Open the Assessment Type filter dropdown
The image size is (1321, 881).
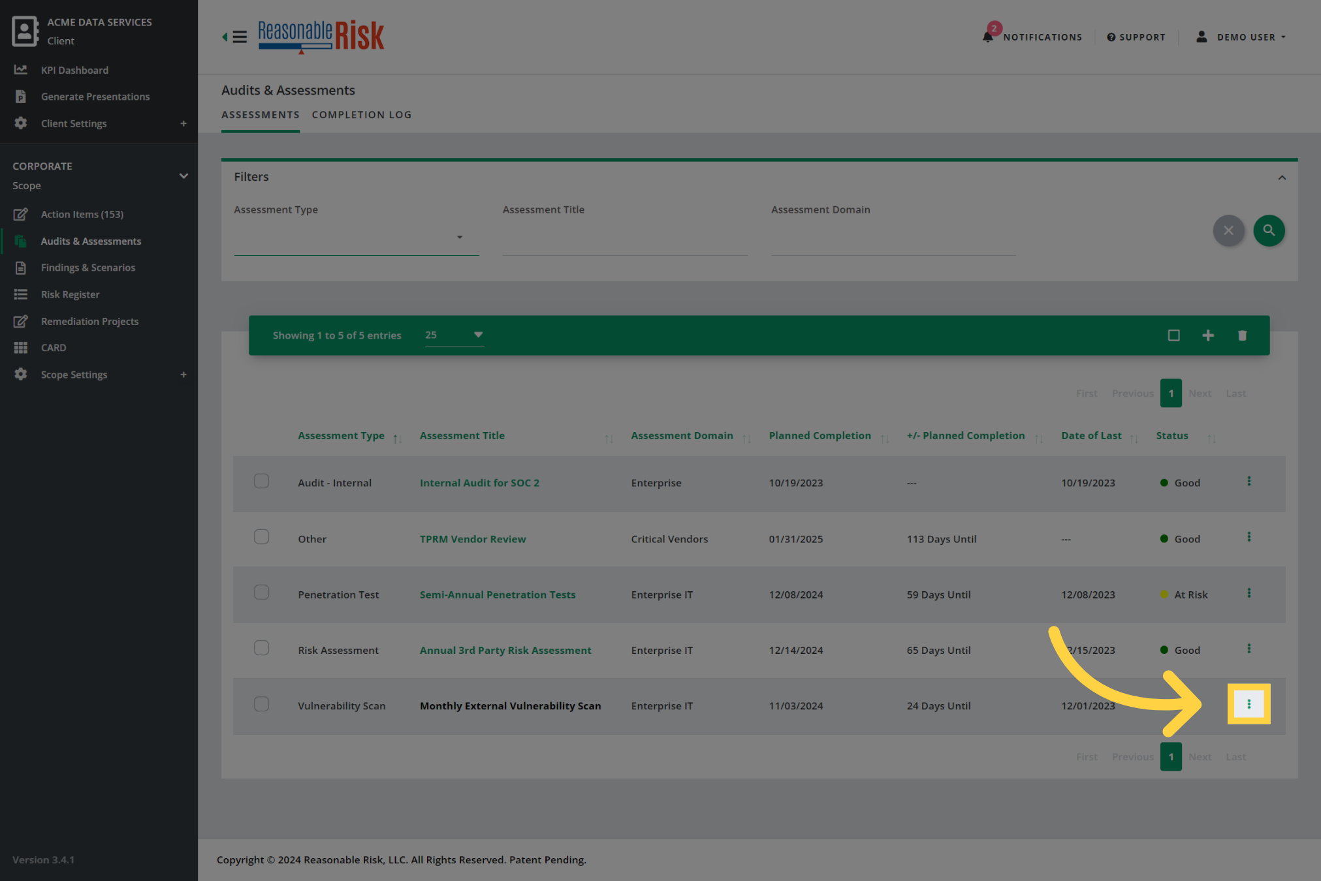357,238
